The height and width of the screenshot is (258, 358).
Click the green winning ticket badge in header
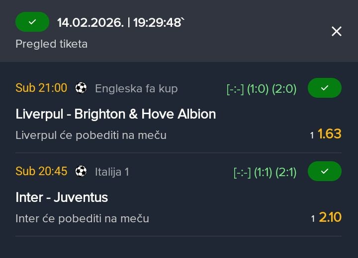coord(32,22)
